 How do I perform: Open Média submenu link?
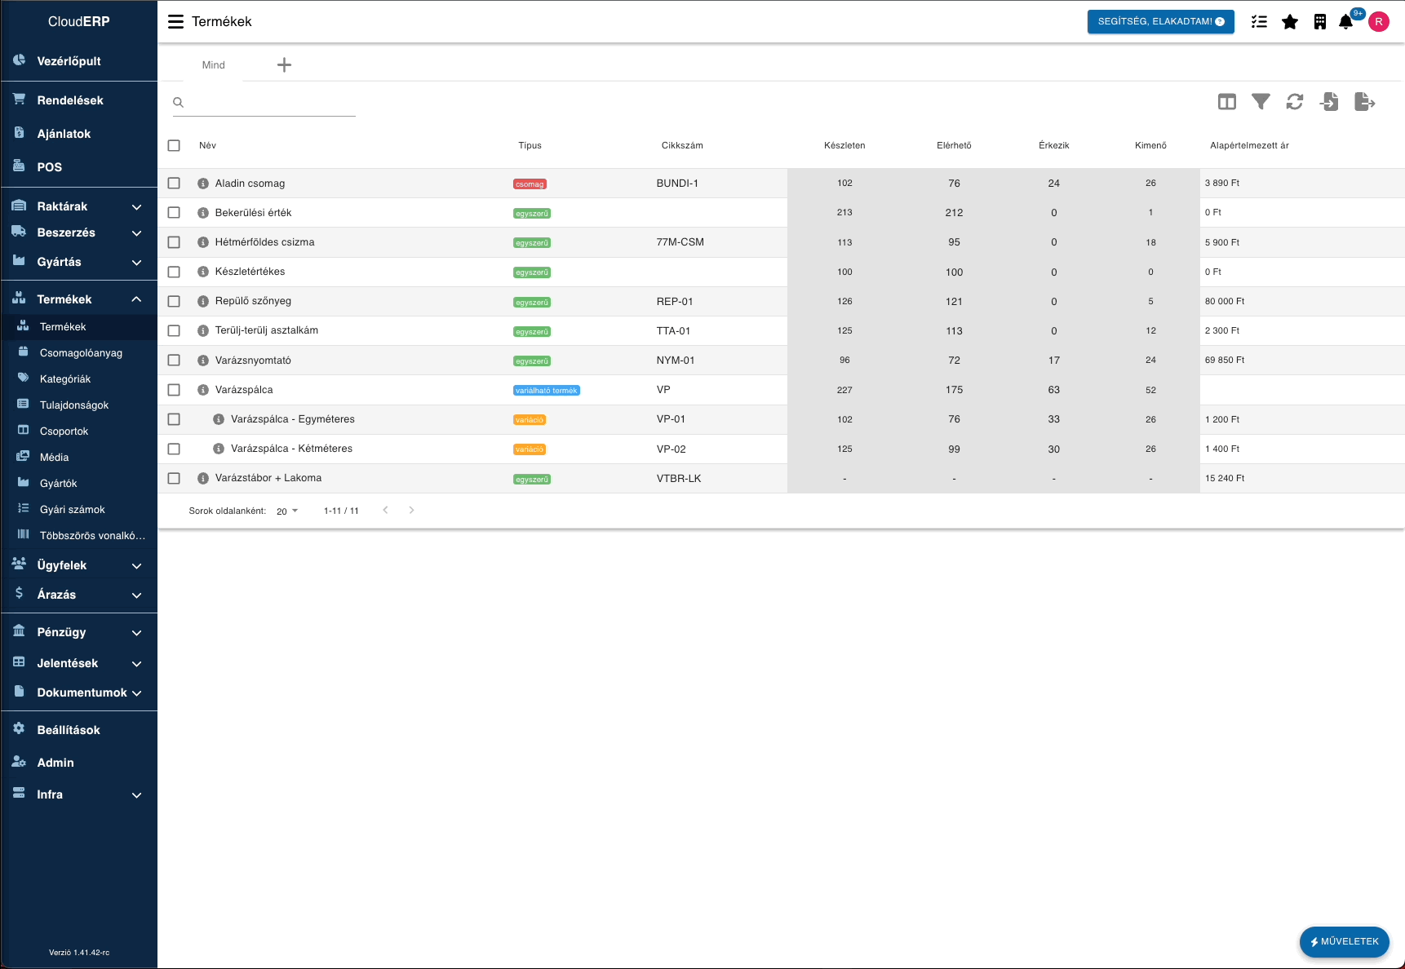(x=79, y=458)
